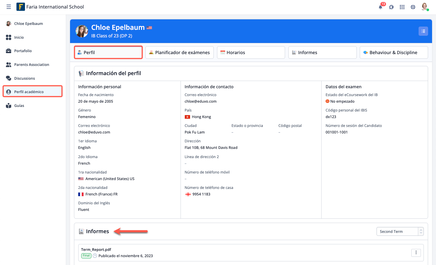This screenshot has width=436, height=265.
Task: Open Discussions from the sidebar
Action: tap(24, 78)
